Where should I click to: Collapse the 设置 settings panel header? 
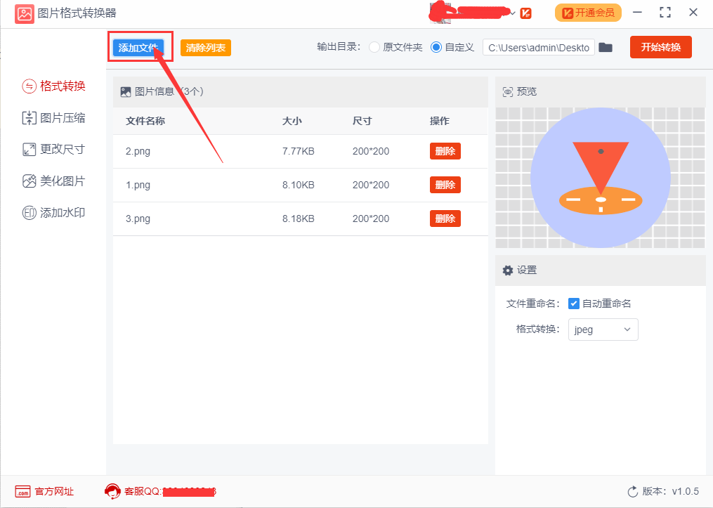tap(508, 270)
